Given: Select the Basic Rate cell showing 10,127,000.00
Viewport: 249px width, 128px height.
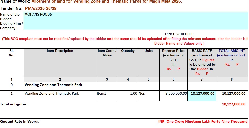Looking at the screenshot, I should 202,93.
